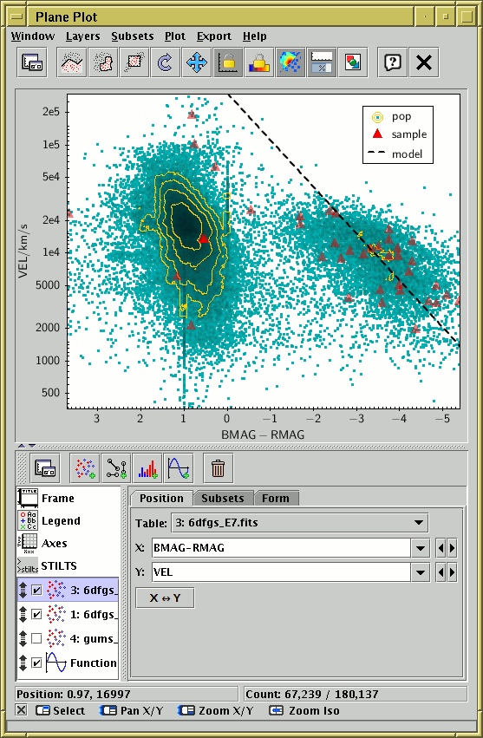This screenshot has height=738, width=483.
Task: Click the BMAG-RMAG X input field
Action: coord(281,548)
